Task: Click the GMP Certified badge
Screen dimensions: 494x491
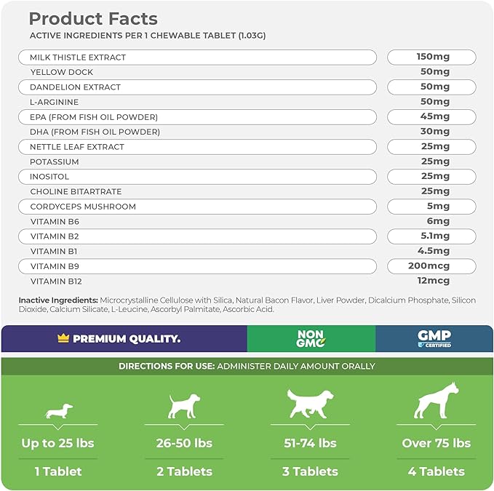Action: pos(434,339)
